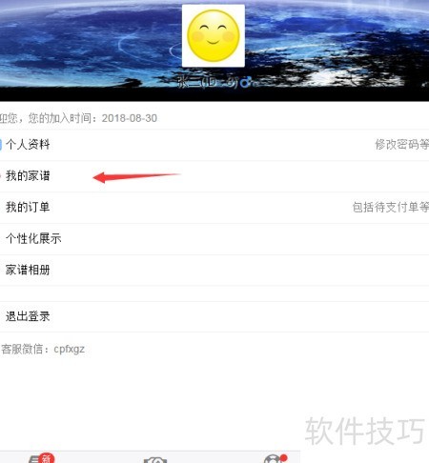Tap the username text under the avatar
Screen dimensions: 429x463
(207, 83)
